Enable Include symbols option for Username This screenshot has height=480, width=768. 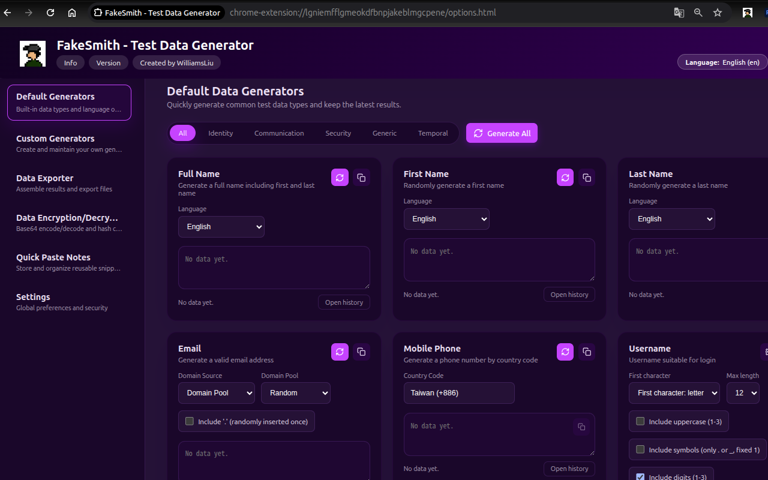[x=640, y=449]
